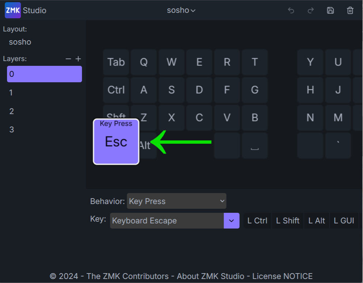
Task: Add a new layer with plus icon
Action: pyautogui.click(x=78, y=59)
